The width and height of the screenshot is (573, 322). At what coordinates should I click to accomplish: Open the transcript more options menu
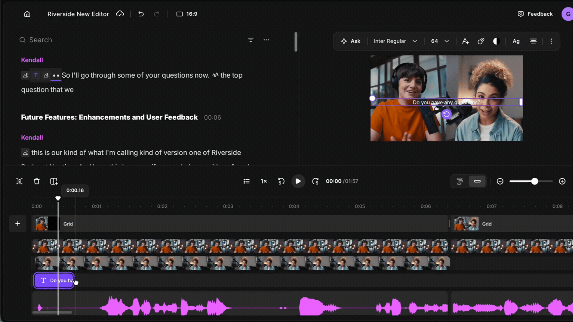coord(266,40)
